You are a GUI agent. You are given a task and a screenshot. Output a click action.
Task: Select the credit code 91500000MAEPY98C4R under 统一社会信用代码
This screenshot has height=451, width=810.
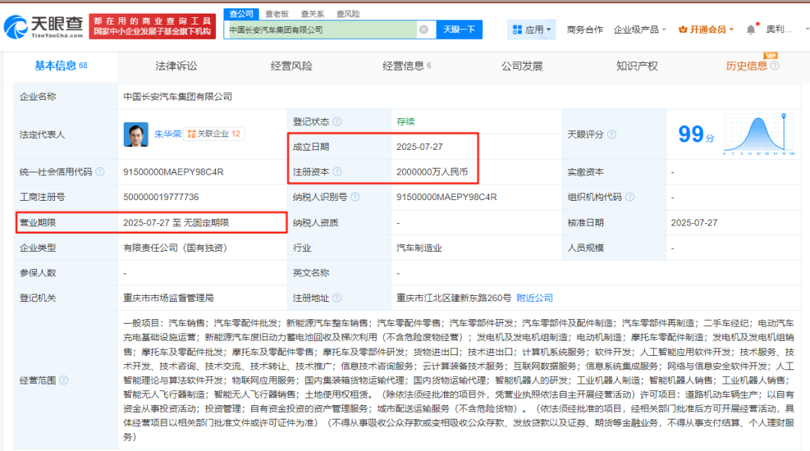pyautogui.click(x=173, y=172)
